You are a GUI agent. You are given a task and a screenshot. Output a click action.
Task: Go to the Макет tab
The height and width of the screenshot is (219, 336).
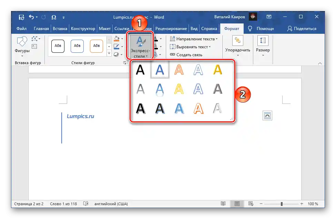coord(104,29)
